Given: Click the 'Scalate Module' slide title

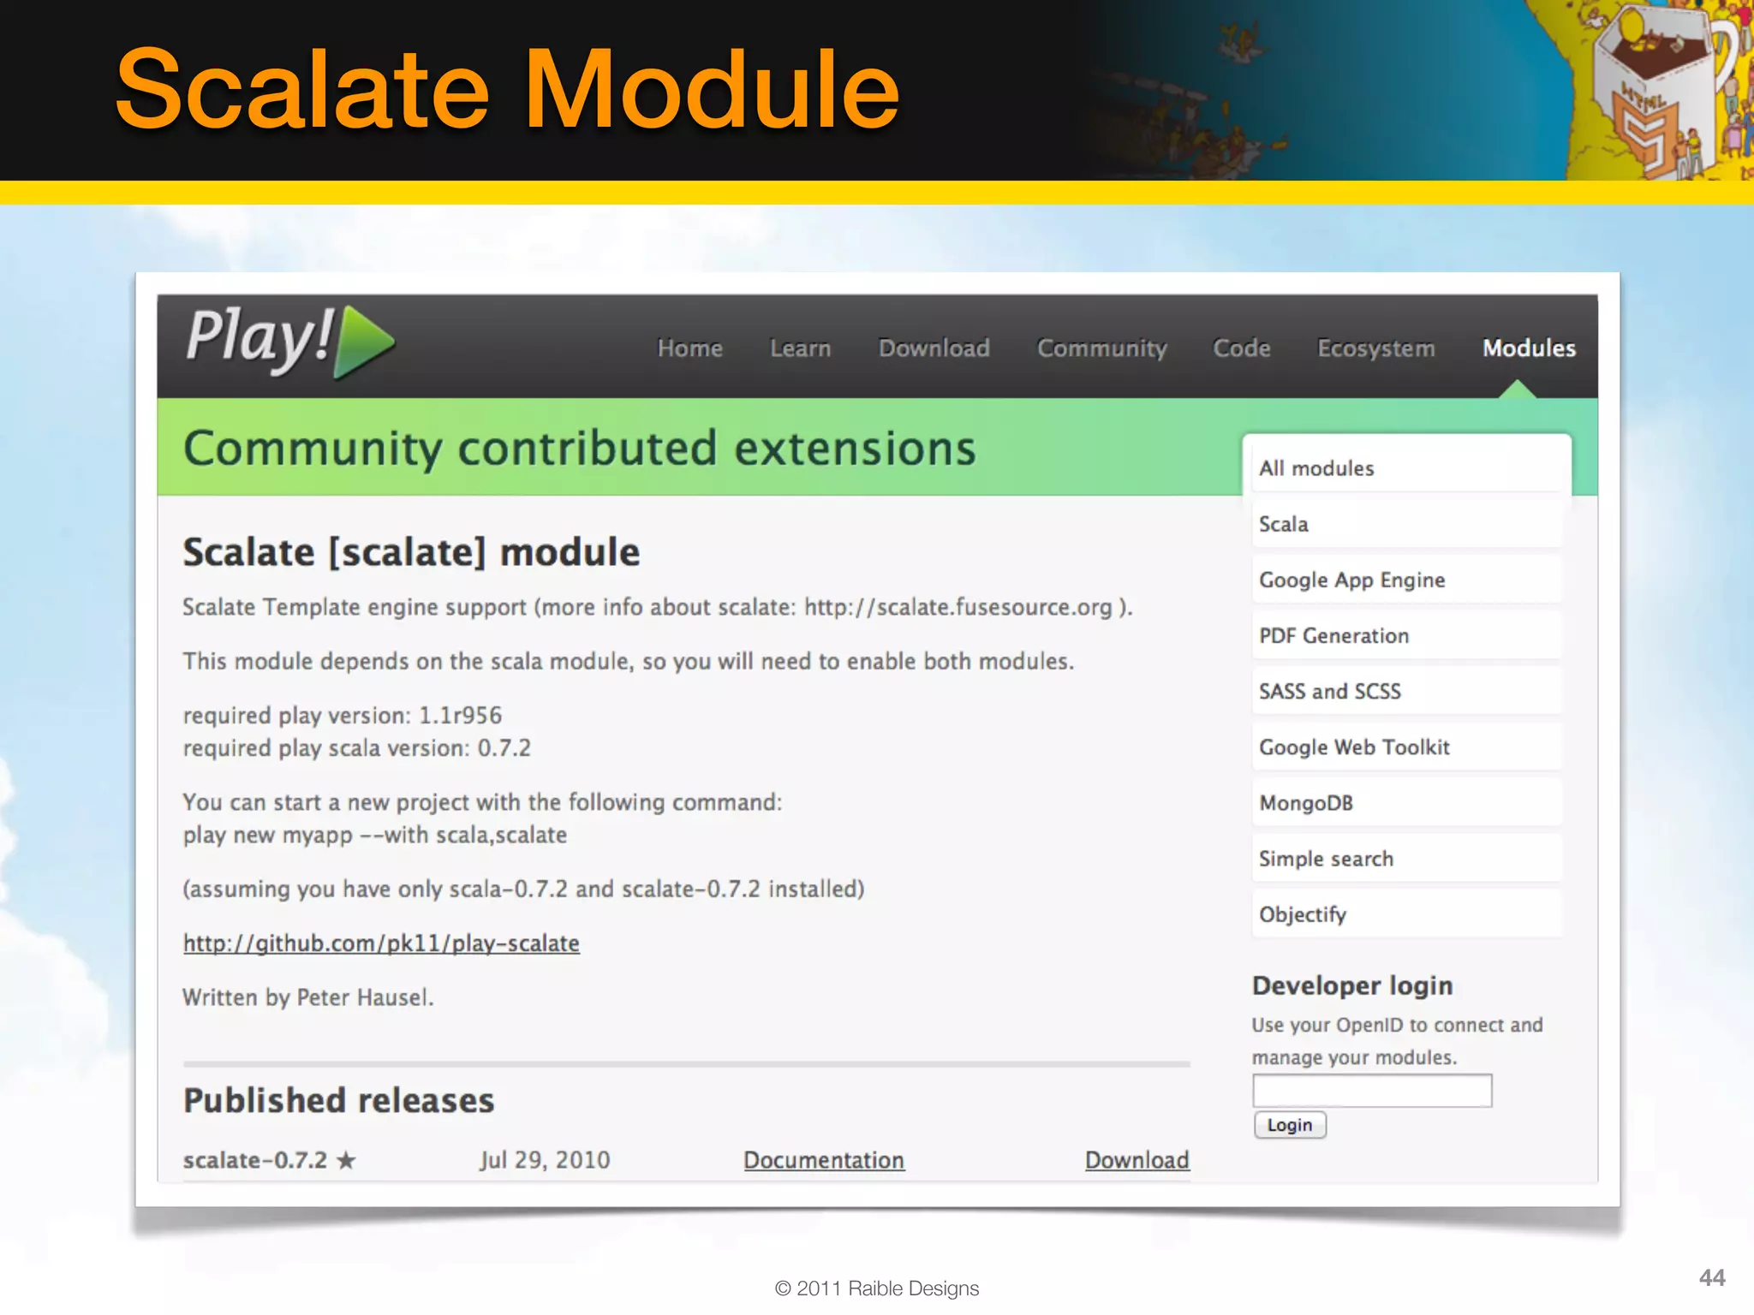Looking at the screenshot, I should click(x=507, y=89).
